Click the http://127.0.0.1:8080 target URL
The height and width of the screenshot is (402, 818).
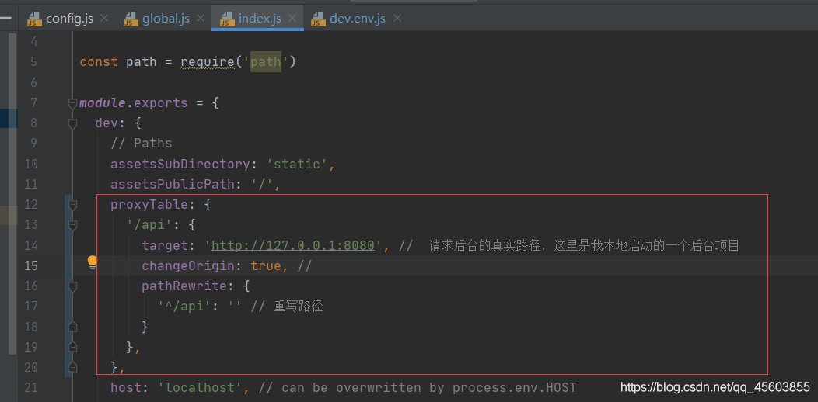pos(294,246)
